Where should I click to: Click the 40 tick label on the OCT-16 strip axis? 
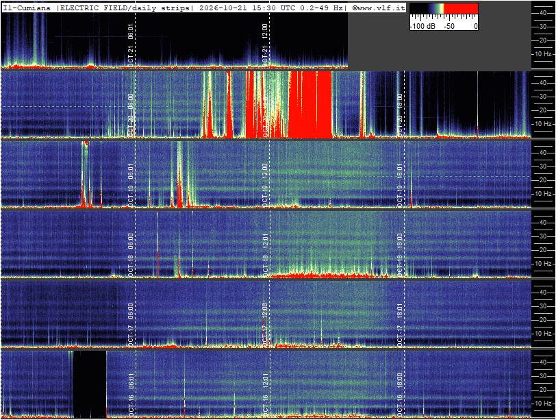(x=543, y=362)
